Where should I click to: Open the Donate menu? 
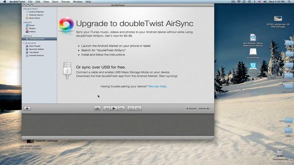tap(66, 2)
